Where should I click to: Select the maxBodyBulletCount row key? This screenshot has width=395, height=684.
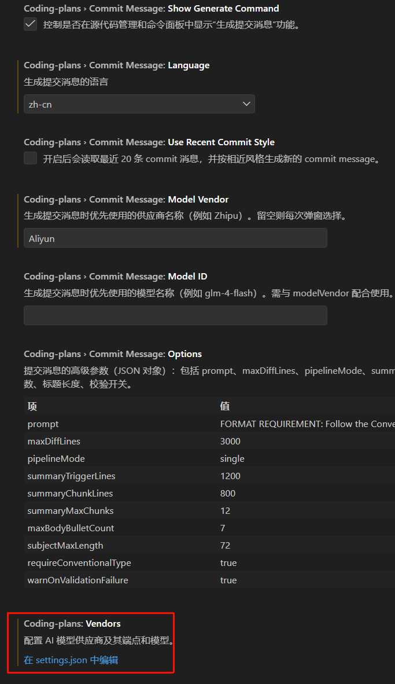71,528
